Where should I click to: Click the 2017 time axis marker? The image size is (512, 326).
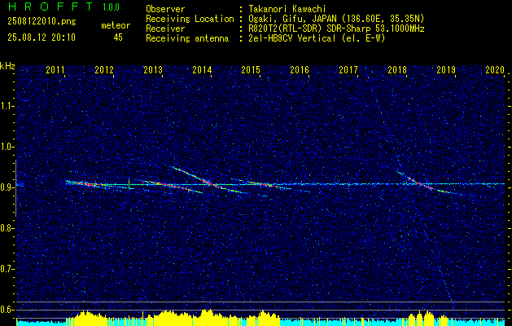tap(348, 69)
